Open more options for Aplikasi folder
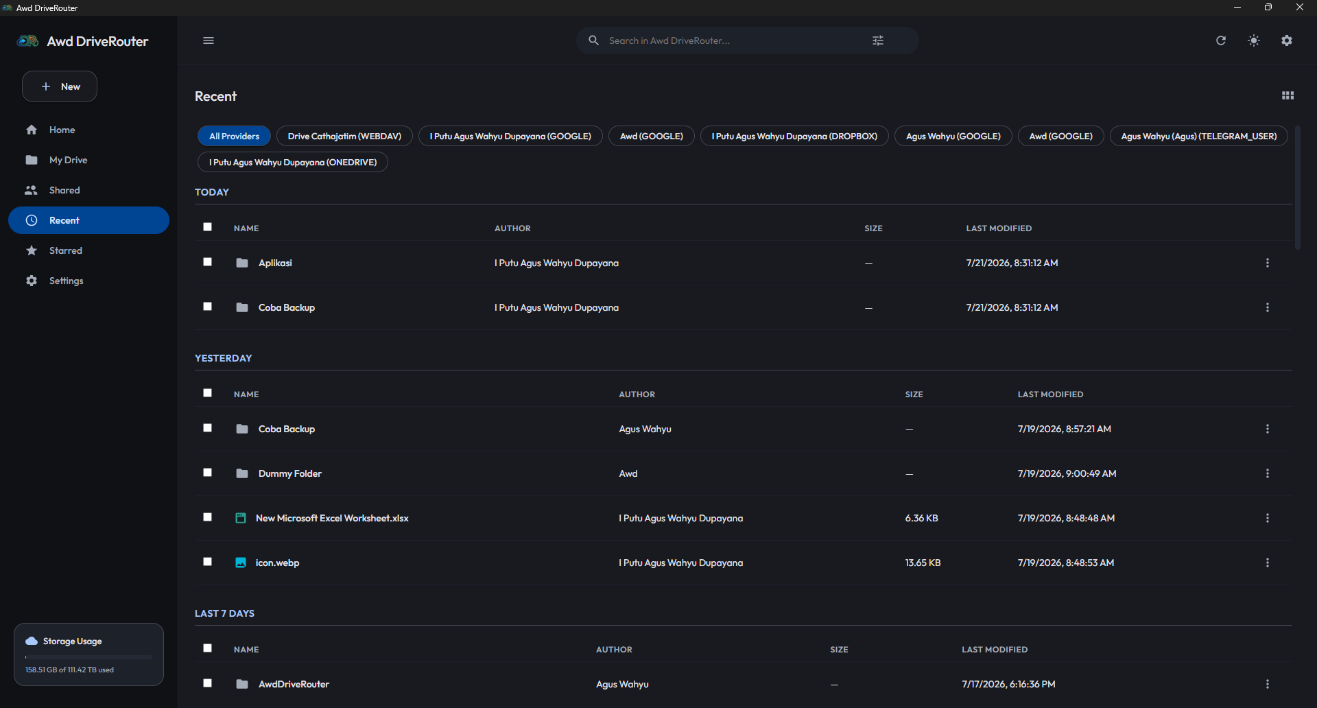This screenshot has width=1317, height=708. pos(1268,263)
